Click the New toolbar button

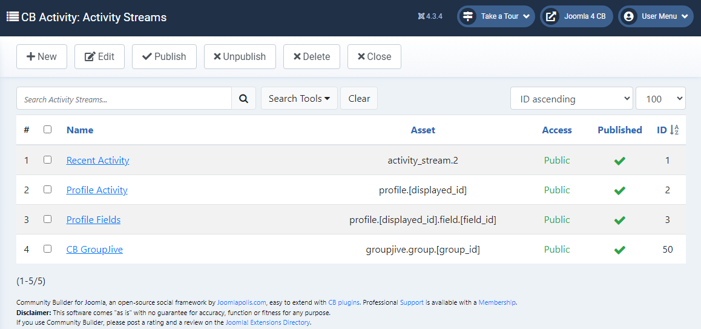point(42,57)
